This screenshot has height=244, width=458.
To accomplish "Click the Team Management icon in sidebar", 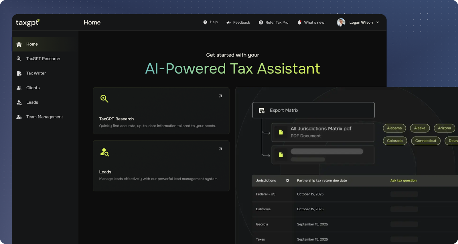I will [19, 117].
